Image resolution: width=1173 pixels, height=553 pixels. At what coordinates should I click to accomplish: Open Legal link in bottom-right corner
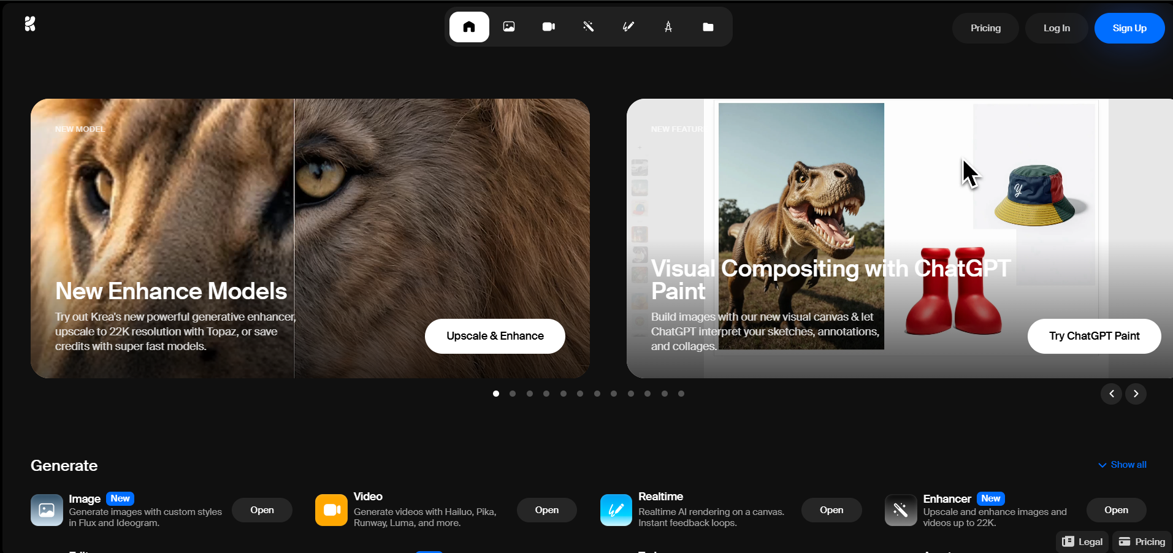(x=1083, y=542)
